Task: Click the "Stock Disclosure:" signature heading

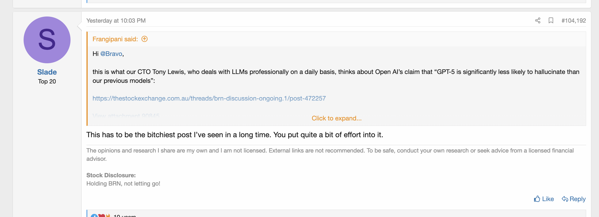Action: click(111, 175)
